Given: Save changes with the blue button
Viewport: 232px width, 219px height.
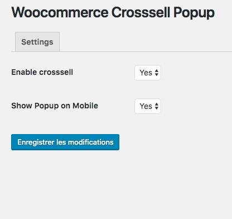Looking at the screenshot, I should (65, 142).
